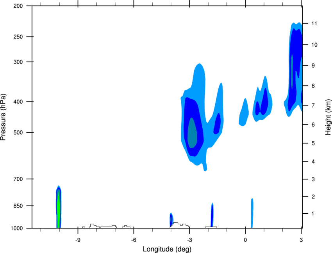This screenshot has width=332, height=253.
Task: Click the -6 longitude tick label
Action: [134, 240]
